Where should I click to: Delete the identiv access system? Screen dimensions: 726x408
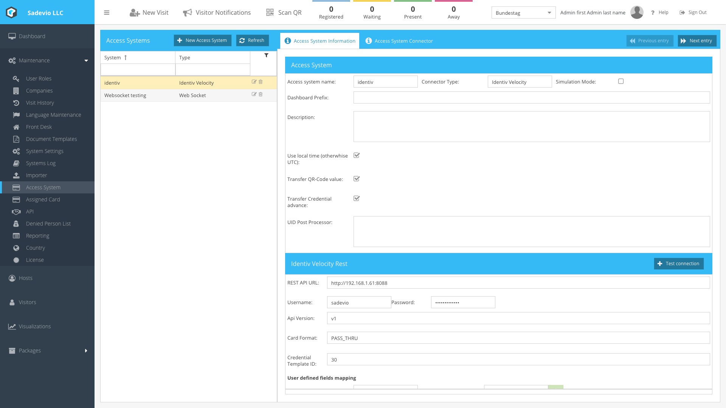point(261,82)
